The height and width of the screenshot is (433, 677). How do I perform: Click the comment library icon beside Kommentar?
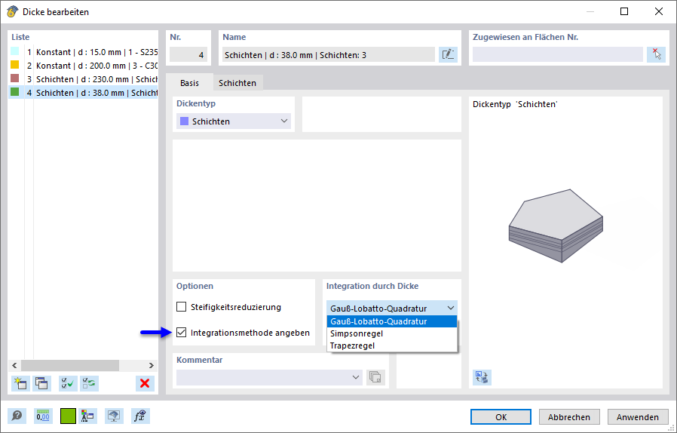coord(375,377)
